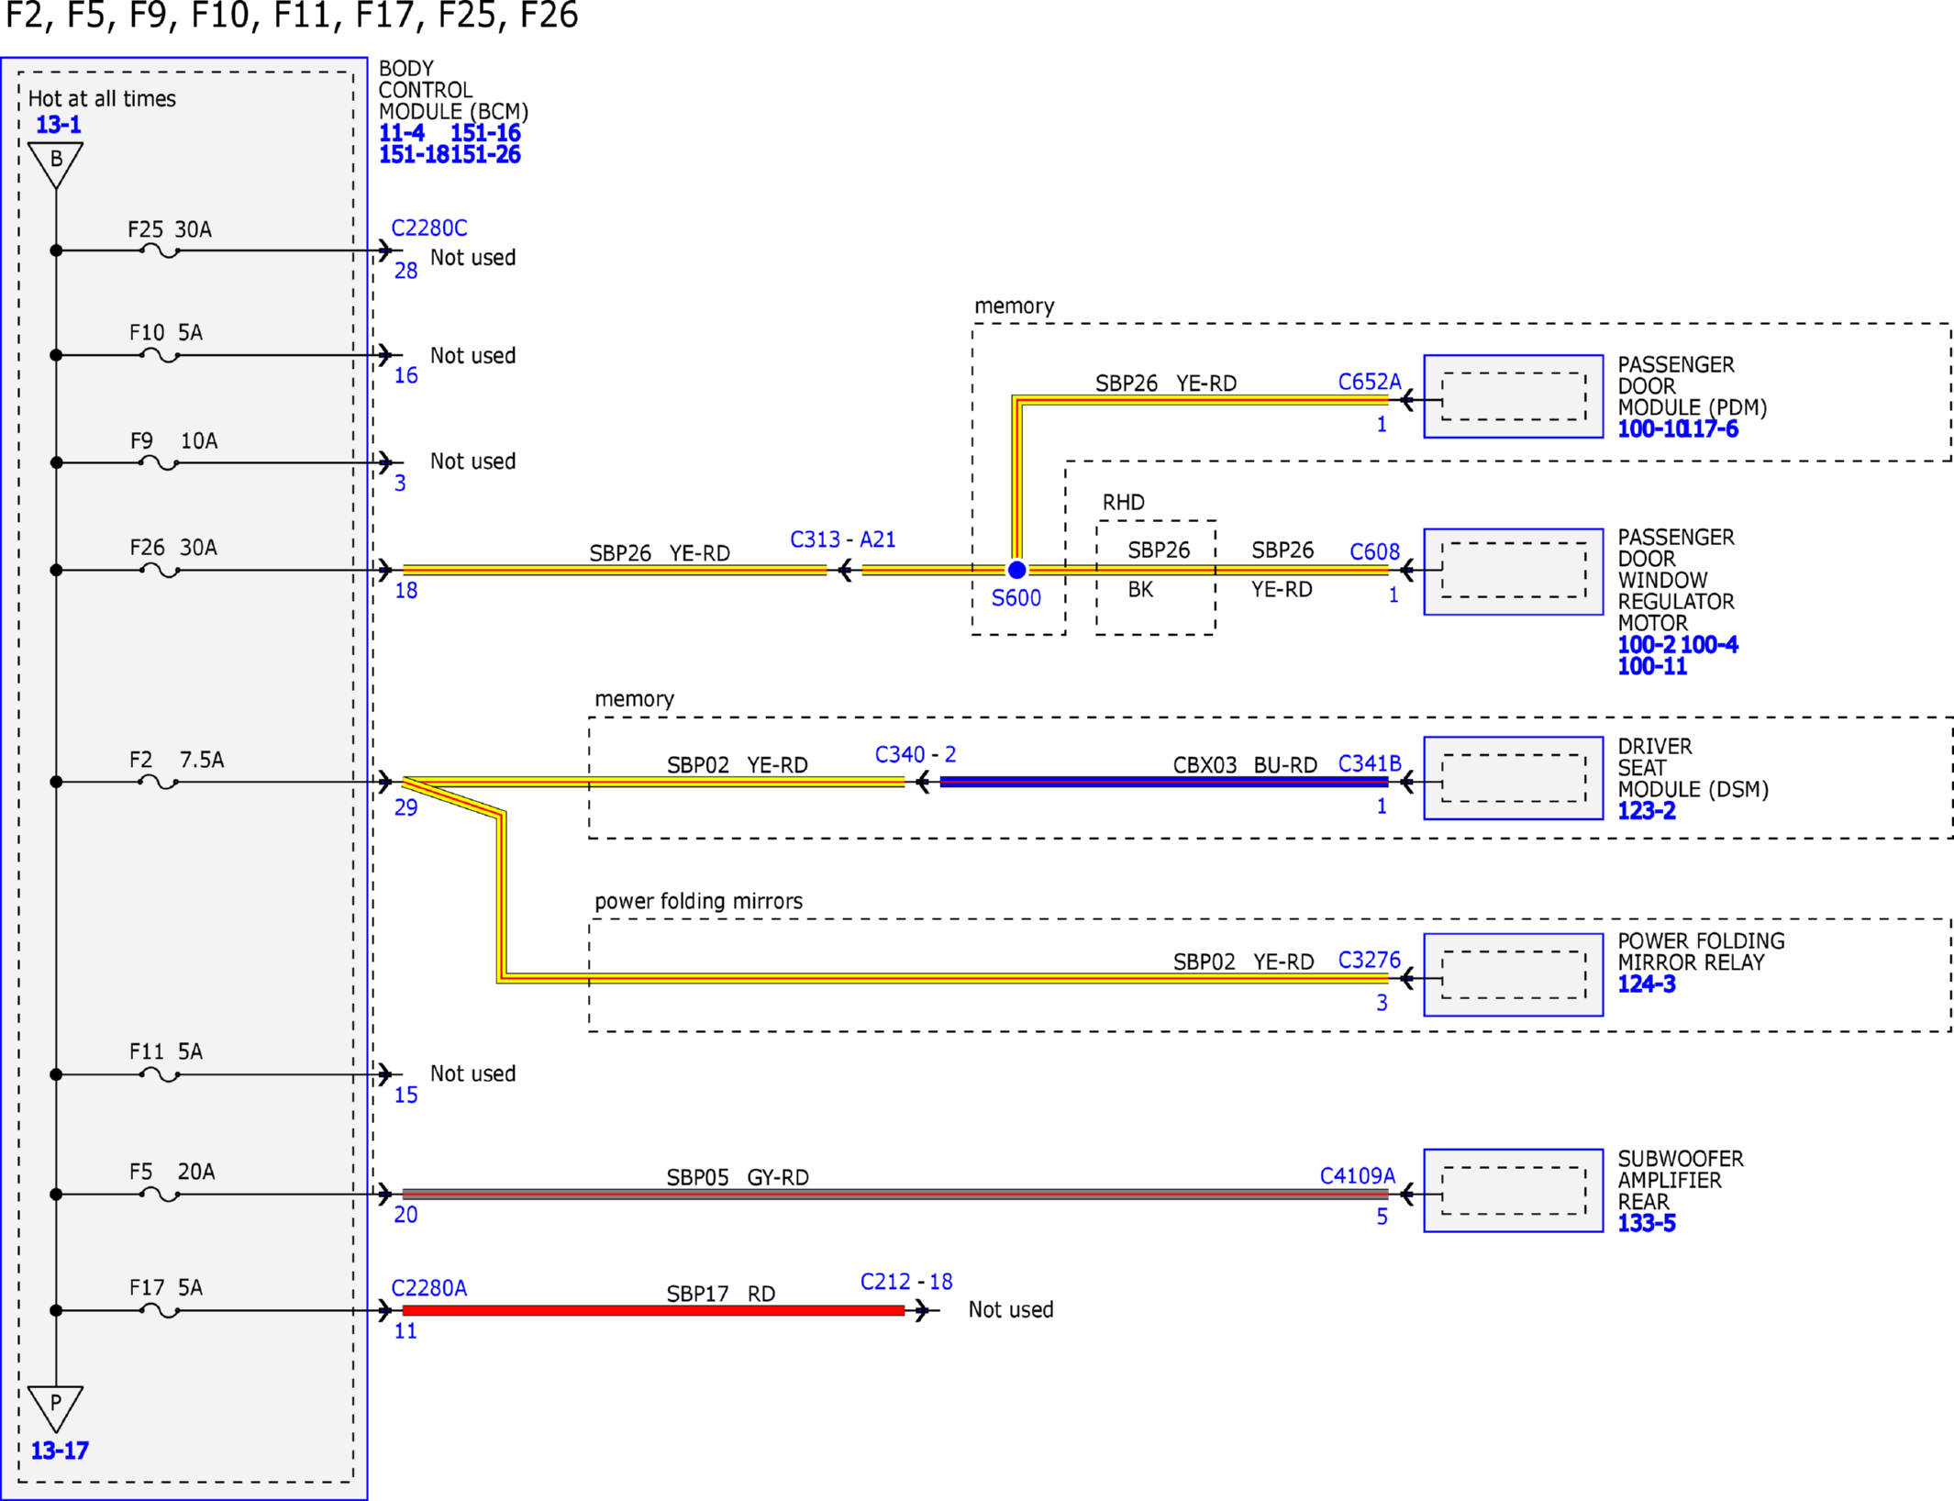Select the F25 30A fuse symbol

[160, 250]
